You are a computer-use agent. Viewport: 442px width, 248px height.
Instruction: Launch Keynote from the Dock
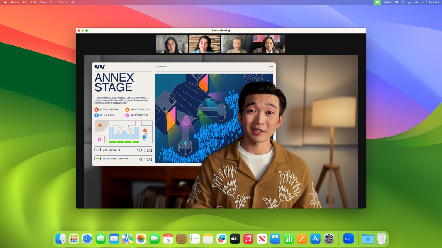275,239
